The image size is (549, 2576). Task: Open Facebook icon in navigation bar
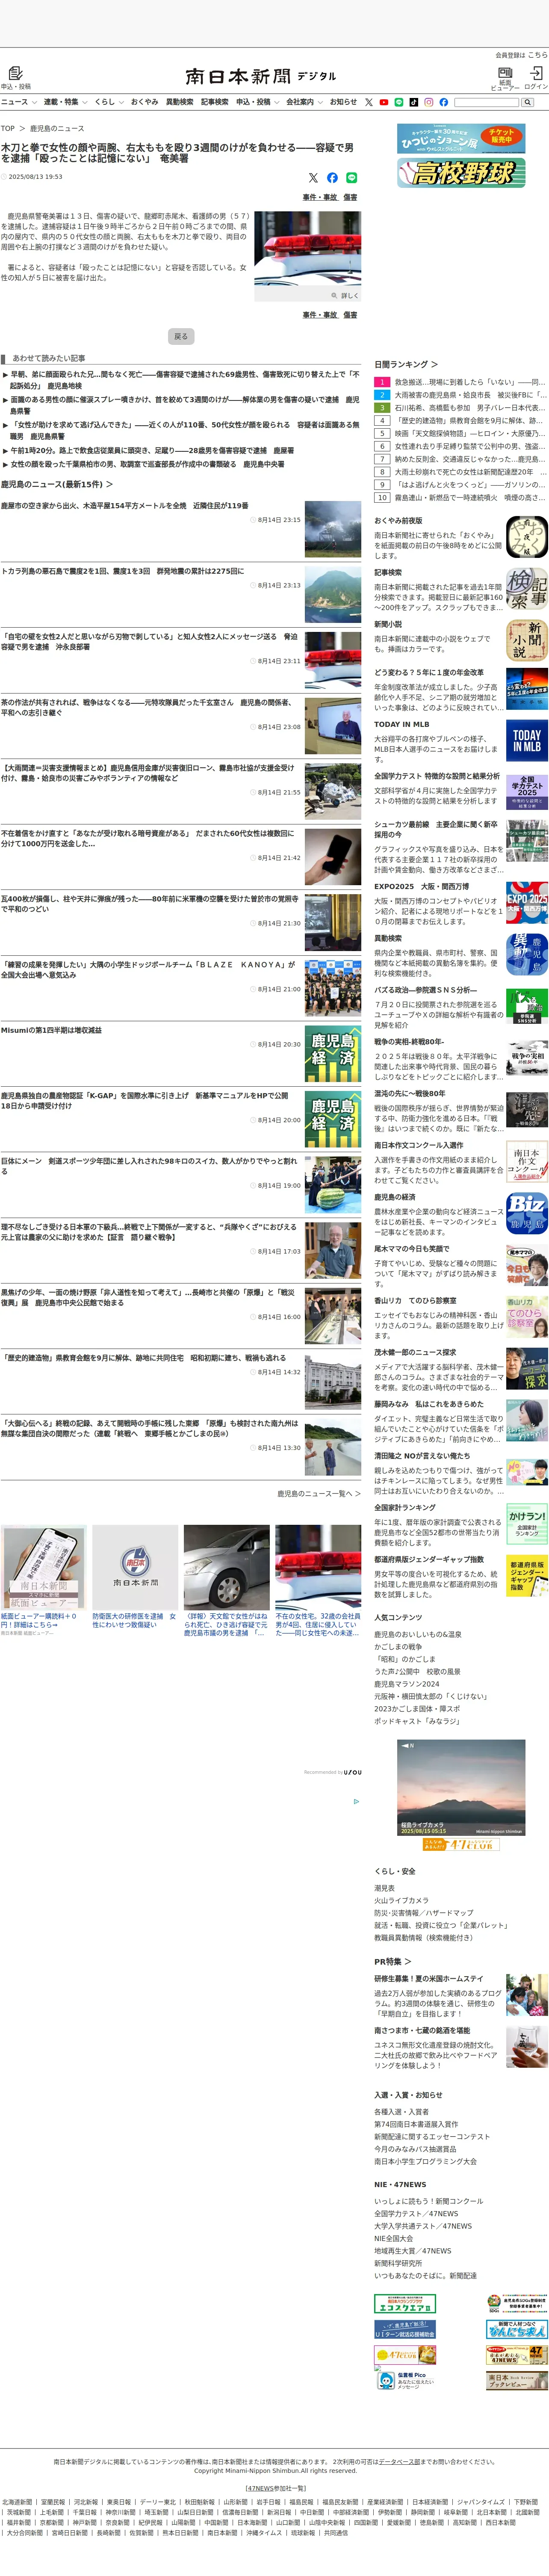pos(444,102)
